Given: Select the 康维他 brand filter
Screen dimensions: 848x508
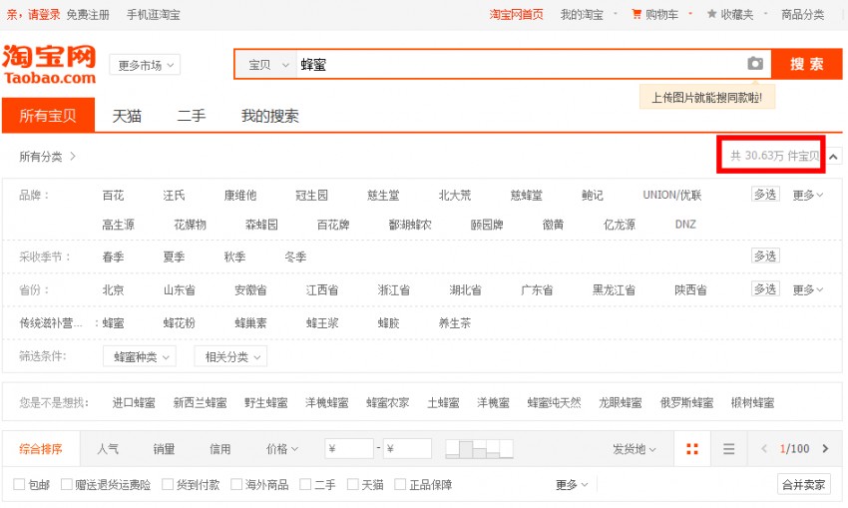Looking at the screenshot, I should [x=240, y=195].
